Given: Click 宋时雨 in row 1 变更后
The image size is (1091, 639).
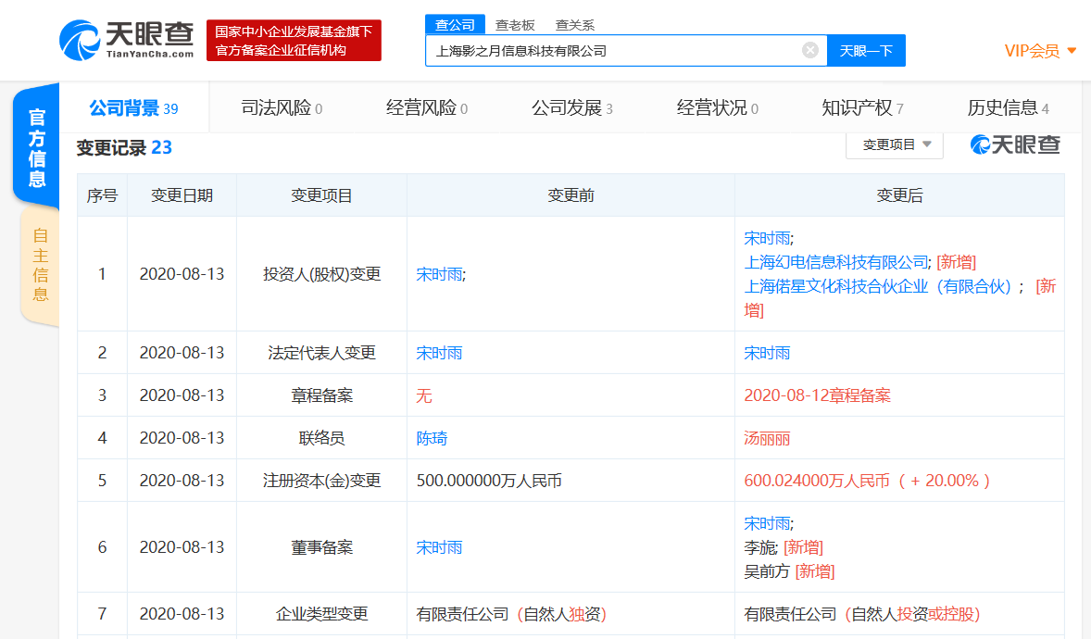Looking at the screenshot, I should point(767,238).
